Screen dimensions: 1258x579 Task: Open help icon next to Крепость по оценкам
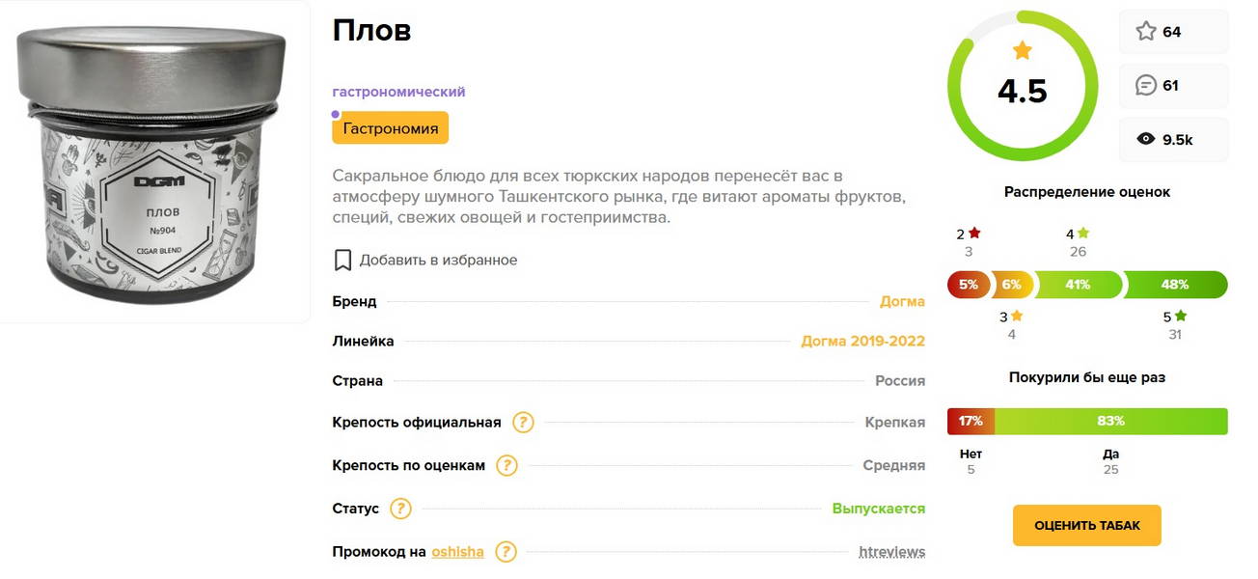[506, 465]
